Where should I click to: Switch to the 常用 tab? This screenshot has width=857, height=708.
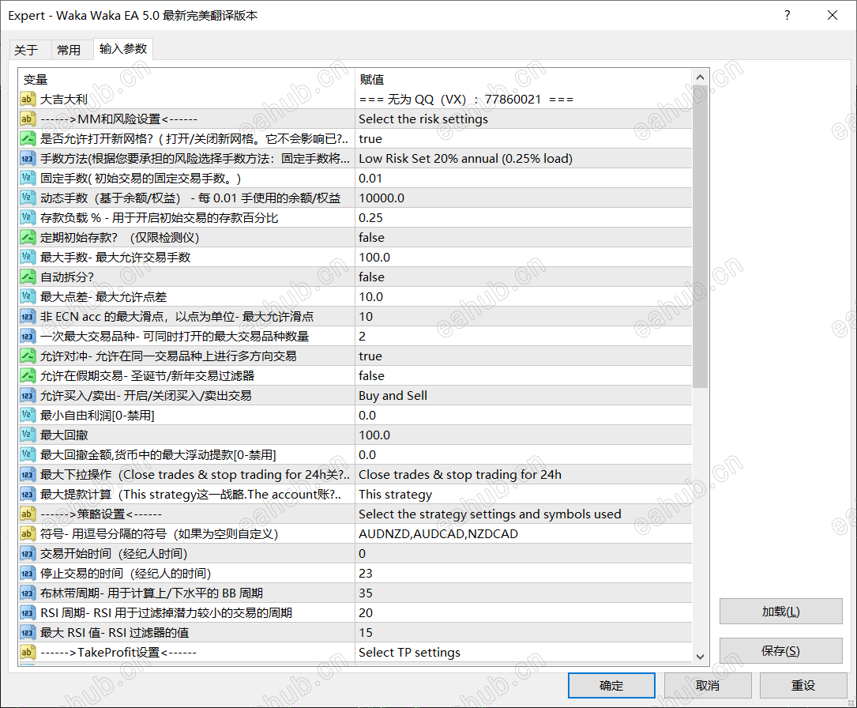click(x=69, y=51)
